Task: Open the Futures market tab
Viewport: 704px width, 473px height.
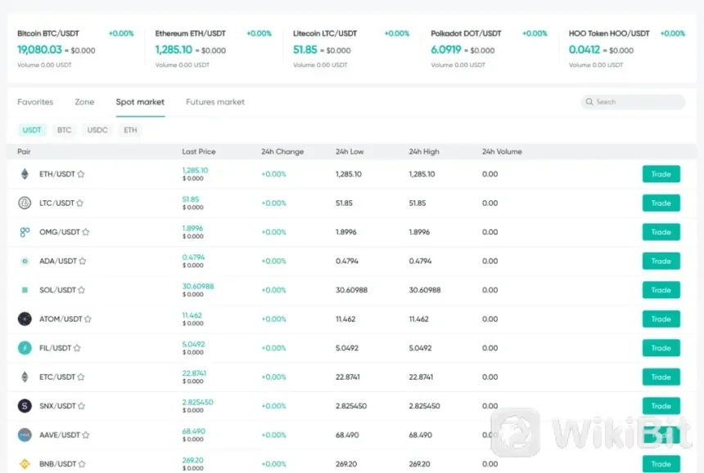Action: [215, 102]
